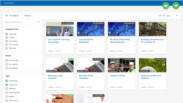Uncheck the E-Learning type checkbox
The height and width of the screenshot is (103, 183).
pos(7,81)
